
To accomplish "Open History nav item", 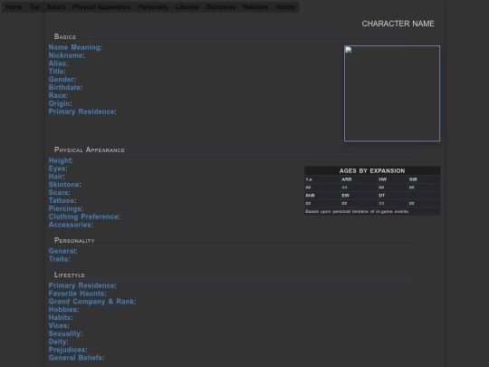I will (285, 7).
